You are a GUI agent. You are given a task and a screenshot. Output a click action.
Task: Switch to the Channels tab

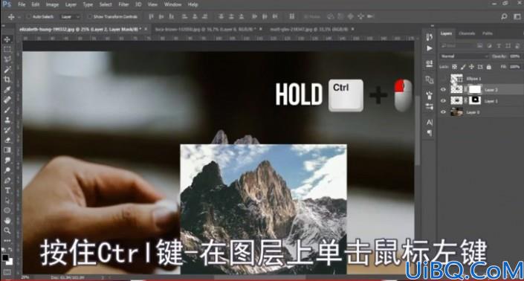pyautogui.click(x=467, y=33)
